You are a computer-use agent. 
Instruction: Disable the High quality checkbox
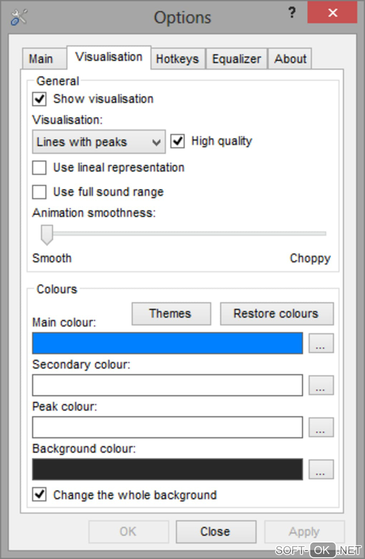[x=177, y=141]
